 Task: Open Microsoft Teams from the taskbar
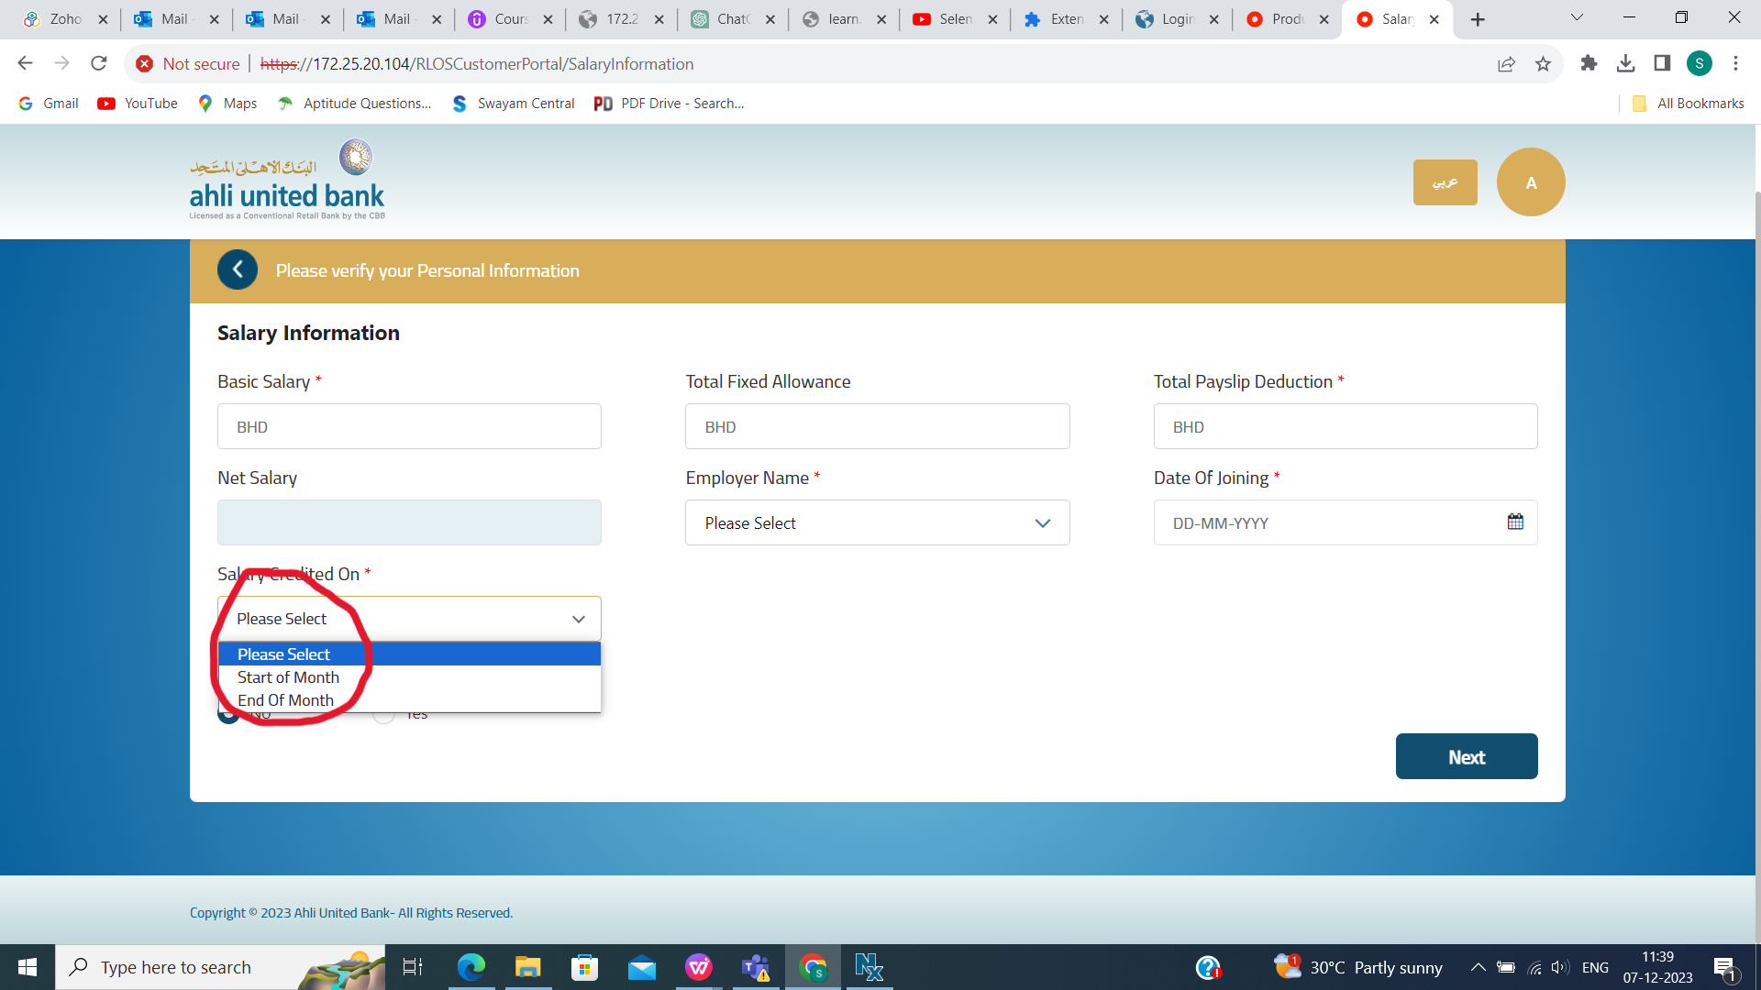click(756, 967)
